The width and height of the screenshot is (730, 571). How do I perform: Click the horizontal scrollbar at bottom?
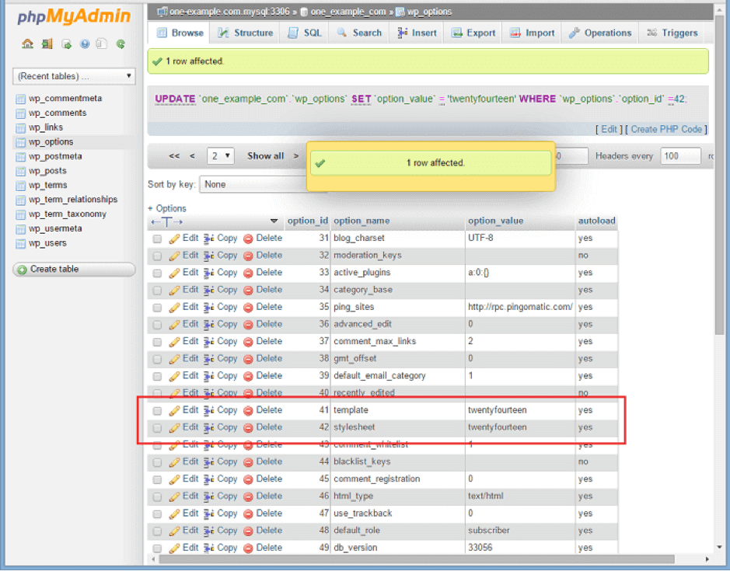pyautogui.click(x=417, y=559)
